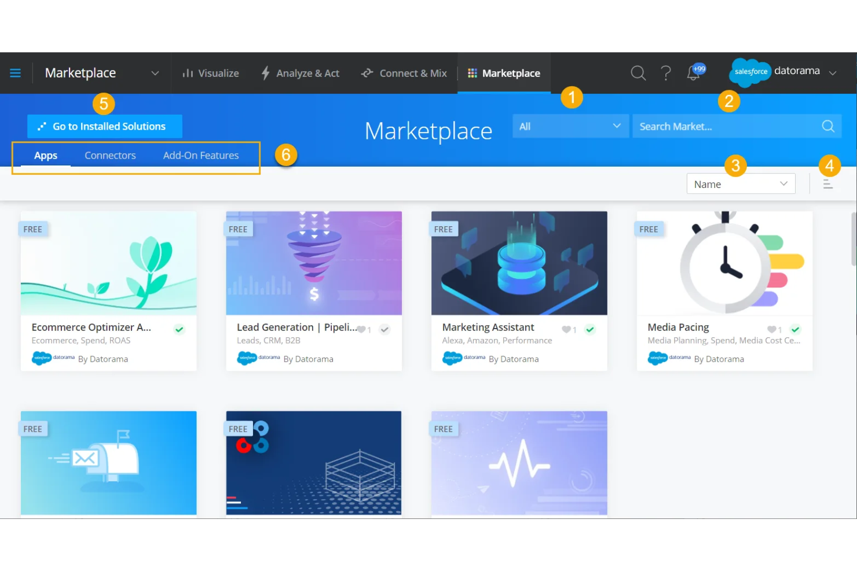Click By Datorama under Lead Generation
Image resolution: width=857 pixels, height=571 pixels.
point(308,359)
